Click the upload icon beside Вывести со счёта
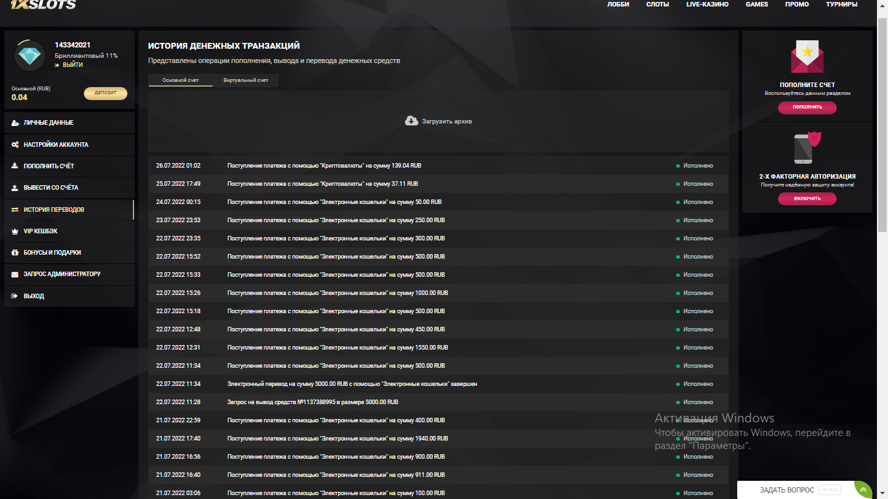The image size is (888, 499). 15,188
